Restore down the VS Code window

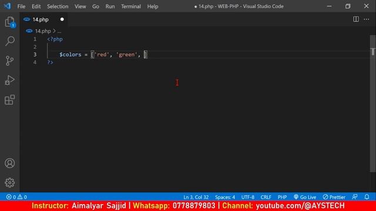pyautogui.click(x=348, y=6)
